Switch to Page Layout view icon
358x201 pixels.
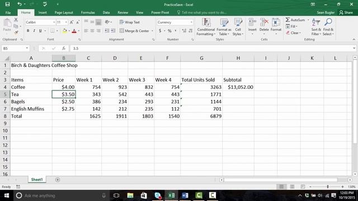pos(292,186)
